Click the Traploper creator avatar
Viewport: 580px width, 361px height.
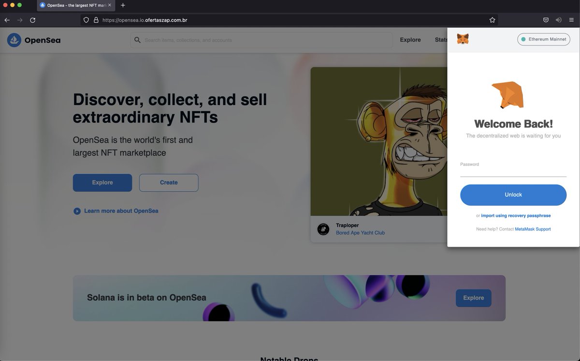pyautogui.click(x=323, y=229)
